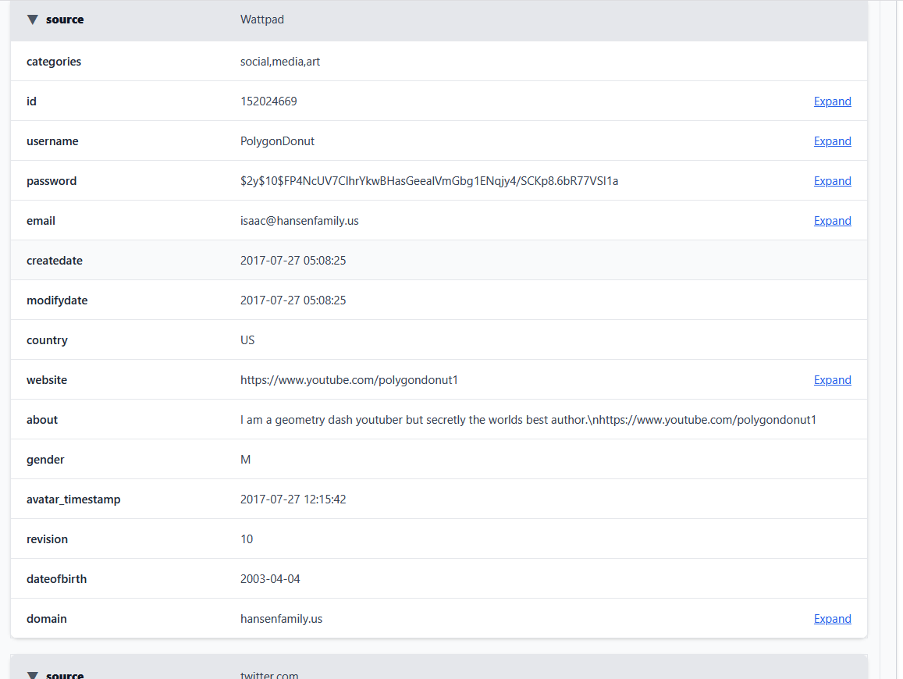Click the createdate timestamp value

pos(293,261)
